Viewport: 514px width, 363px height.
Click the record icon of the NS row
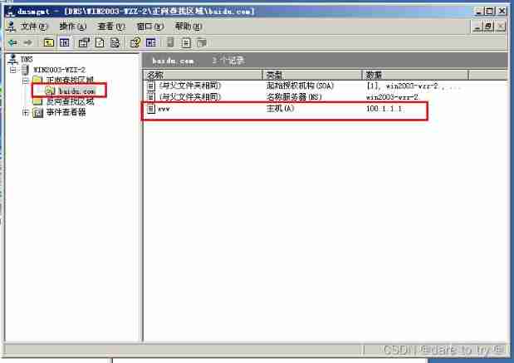[x=151, y=97]
